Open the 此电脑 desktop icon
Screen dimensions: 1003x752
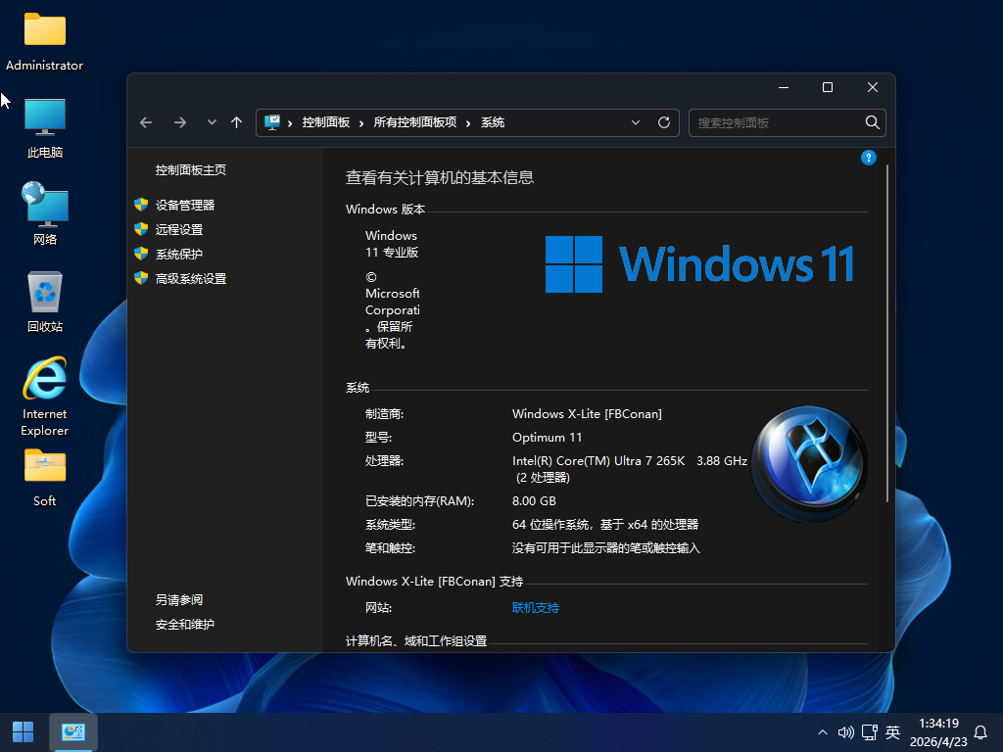[x=45, y=128]
